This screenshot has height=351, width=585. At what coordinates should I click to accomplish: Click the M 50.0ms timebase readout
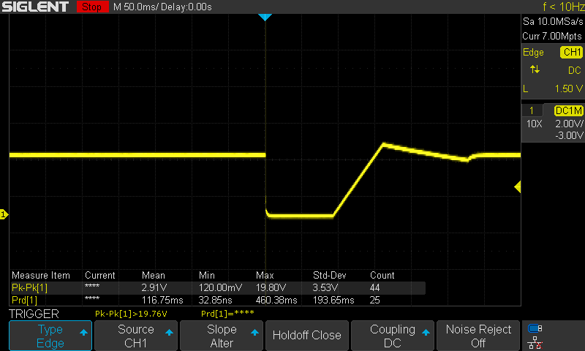[162, 7]
